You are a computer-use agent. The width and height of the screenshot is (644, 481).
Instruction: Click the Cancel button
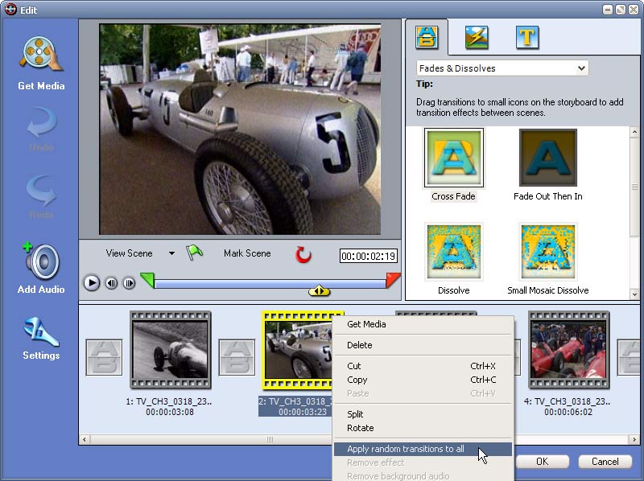pos(605,462)
